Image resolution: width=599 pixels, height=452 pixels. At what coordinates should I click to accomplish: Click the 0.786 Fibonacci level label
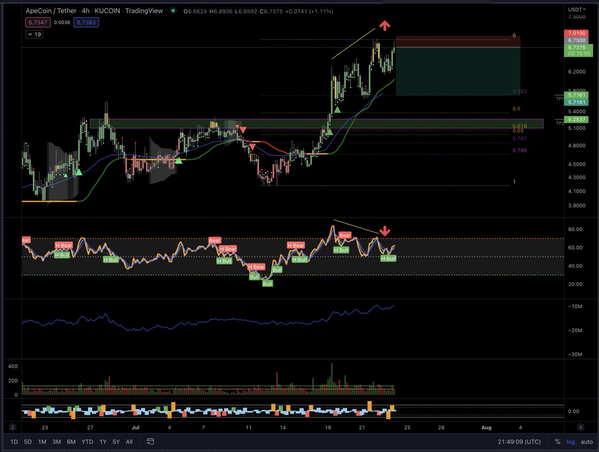(519, 150)
